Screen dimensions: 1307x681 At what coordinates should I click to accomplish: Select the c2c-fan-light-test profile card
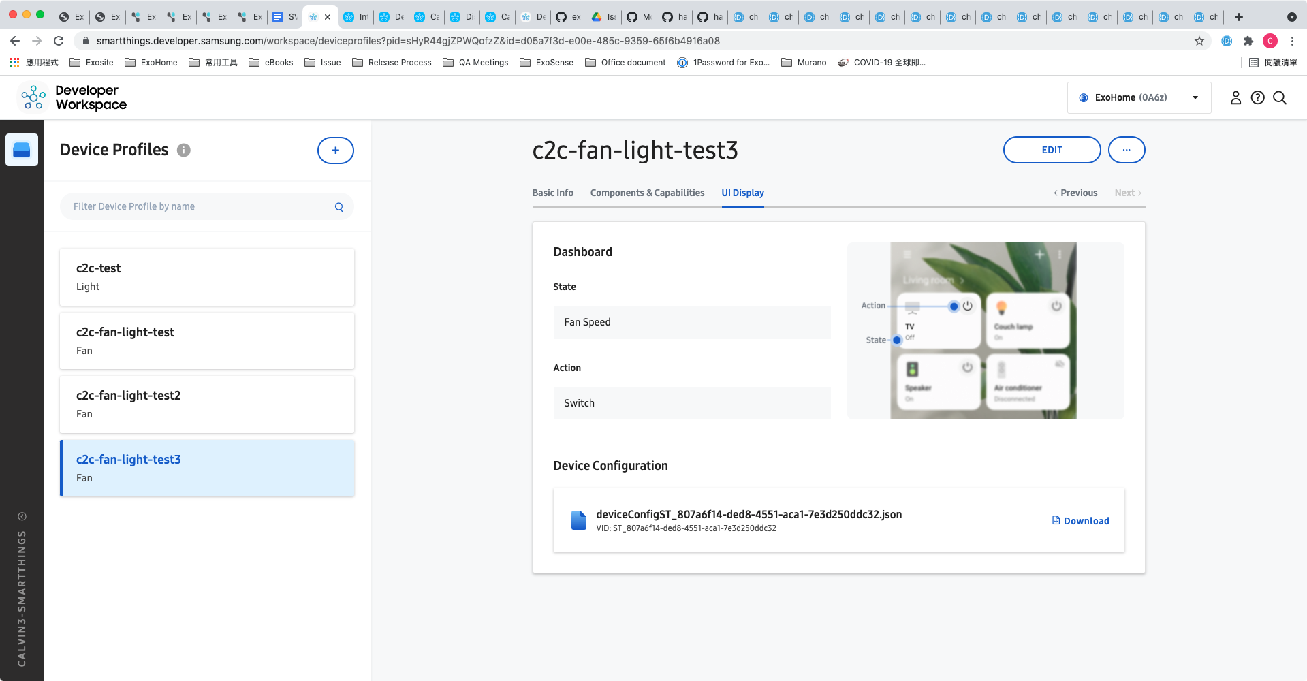pyautogui.click(x=207, y=340)
